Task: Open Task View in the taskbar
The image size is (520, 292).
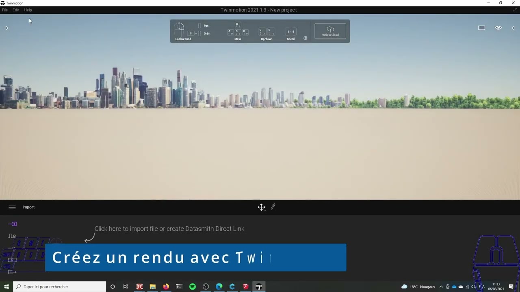Action: click(126, 287)
